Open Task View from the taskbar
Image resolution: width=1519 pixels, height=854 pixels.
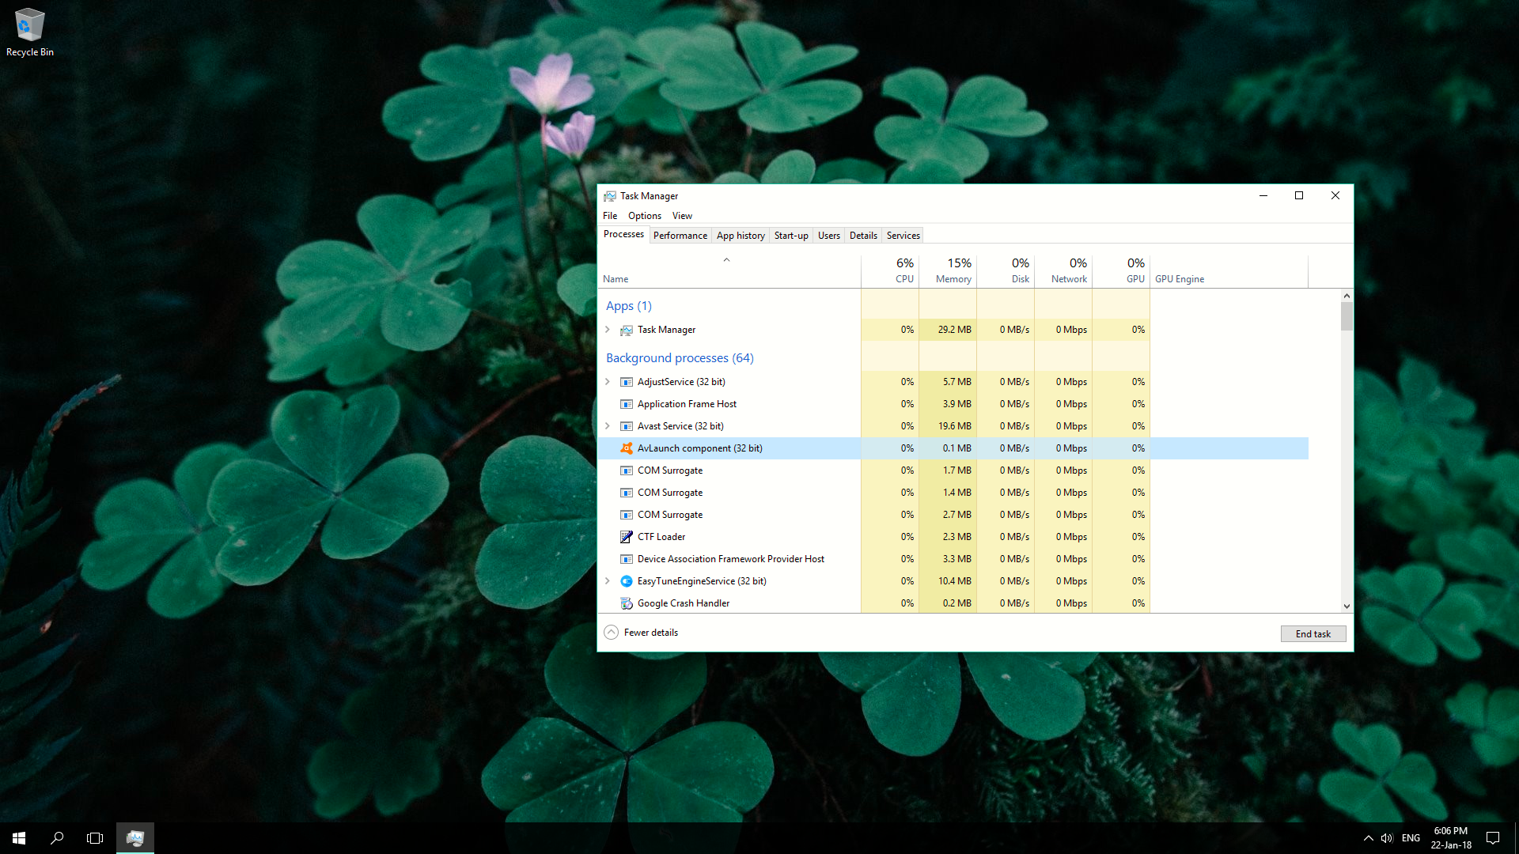[x=95, y=838]
